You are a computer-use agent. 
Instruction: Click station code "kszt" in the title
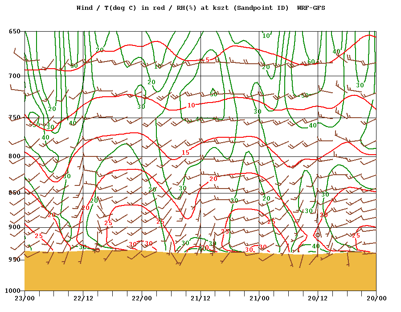pyautogui.click(x=221, y=8)
